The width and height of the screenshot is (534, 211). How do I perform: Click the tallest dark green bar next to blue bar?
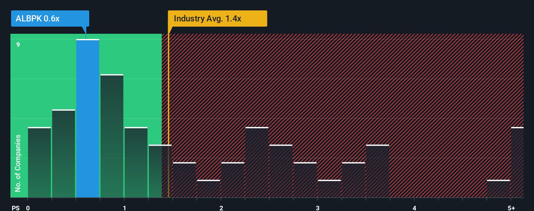(112, 136)
